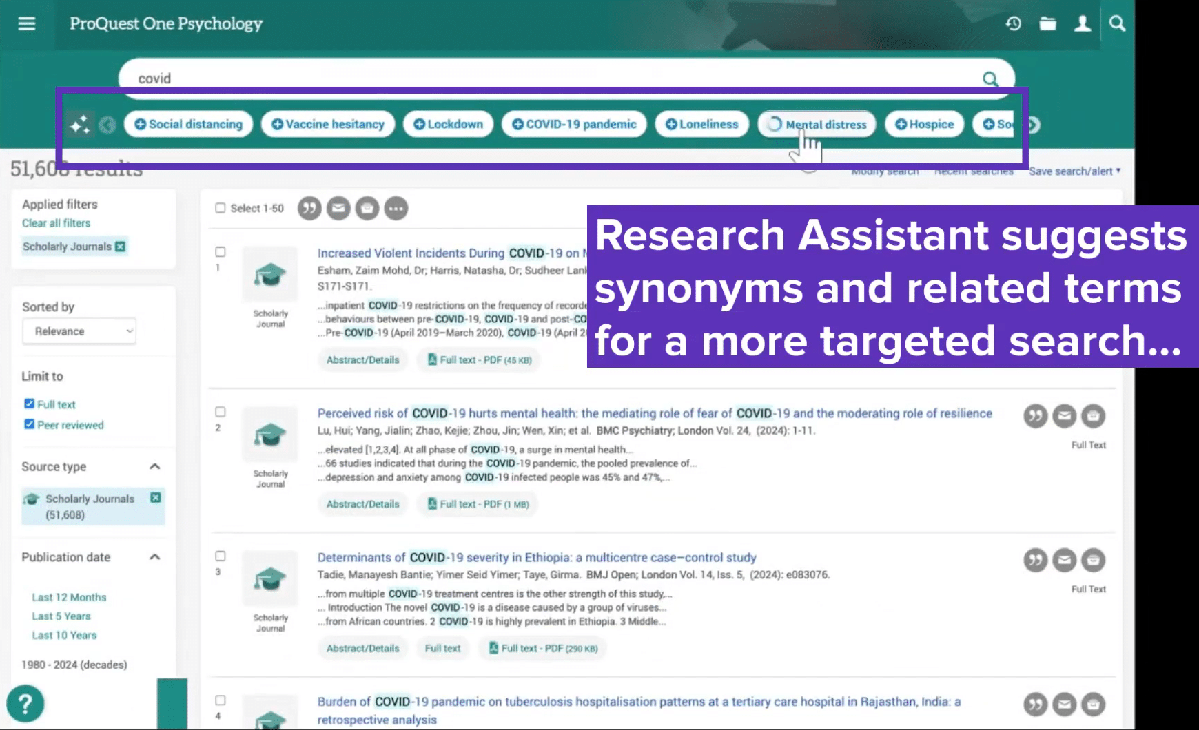The image size is (1199, 730).
Task: Uncheck the Peer reviewed checkbox
Action: pyautogui.click(x=29, y=424)
